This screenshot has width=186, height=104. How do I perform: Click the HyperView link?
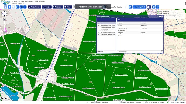pos(183,102)
